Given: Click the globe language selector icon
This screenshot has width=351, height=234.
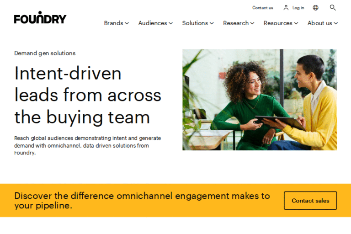Looking at the screenshot, I should tap(315, 8).
